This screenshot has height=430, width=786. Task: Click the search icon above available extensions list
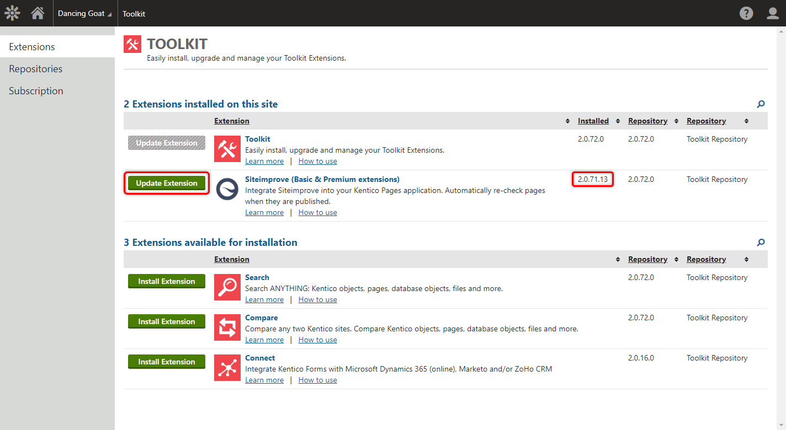tap(761, 243)
